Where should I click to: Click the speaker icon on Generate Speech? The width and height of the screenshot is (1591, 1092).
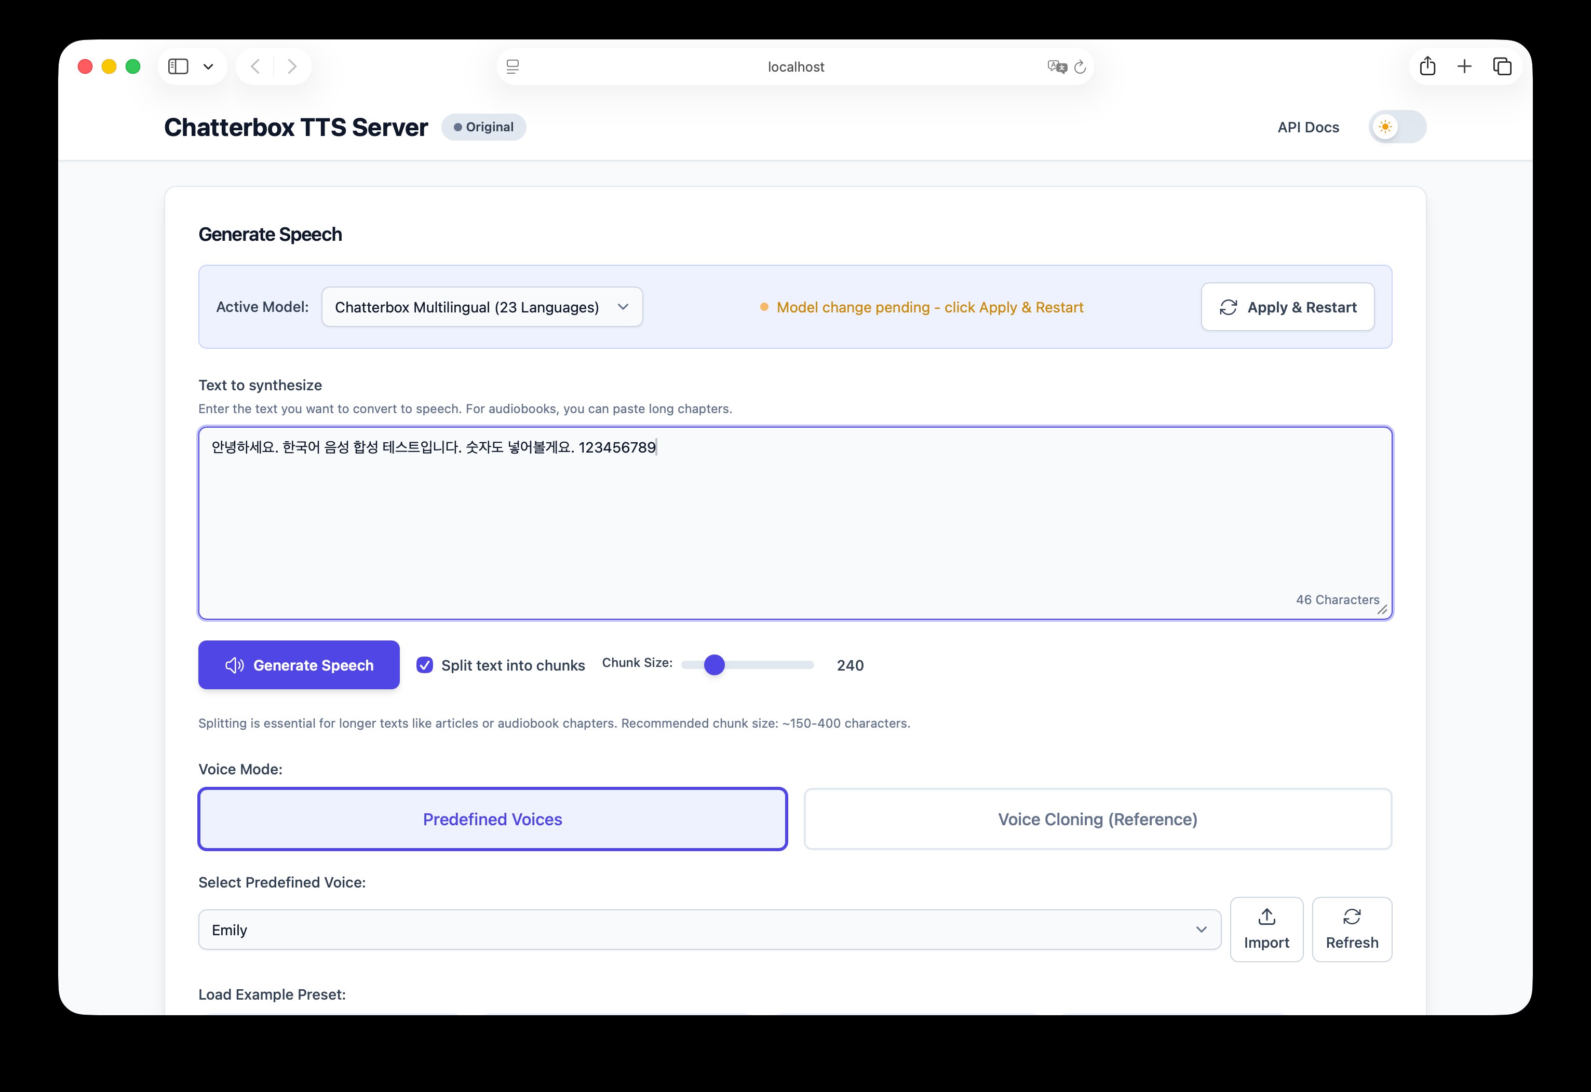[235, 665]
